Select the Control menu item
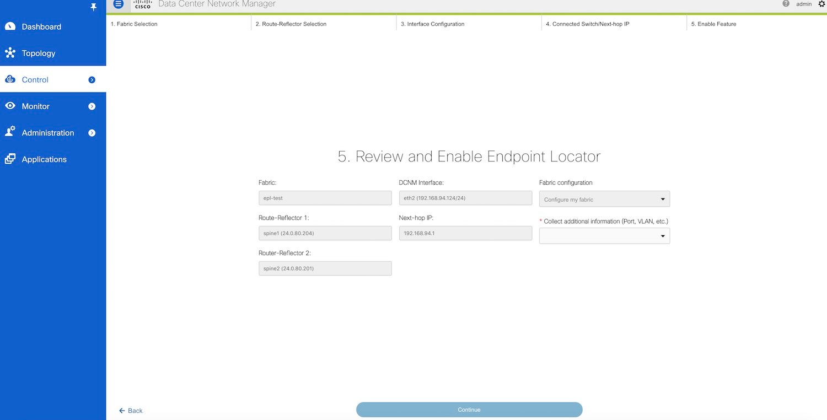 (x=53, y=79)
